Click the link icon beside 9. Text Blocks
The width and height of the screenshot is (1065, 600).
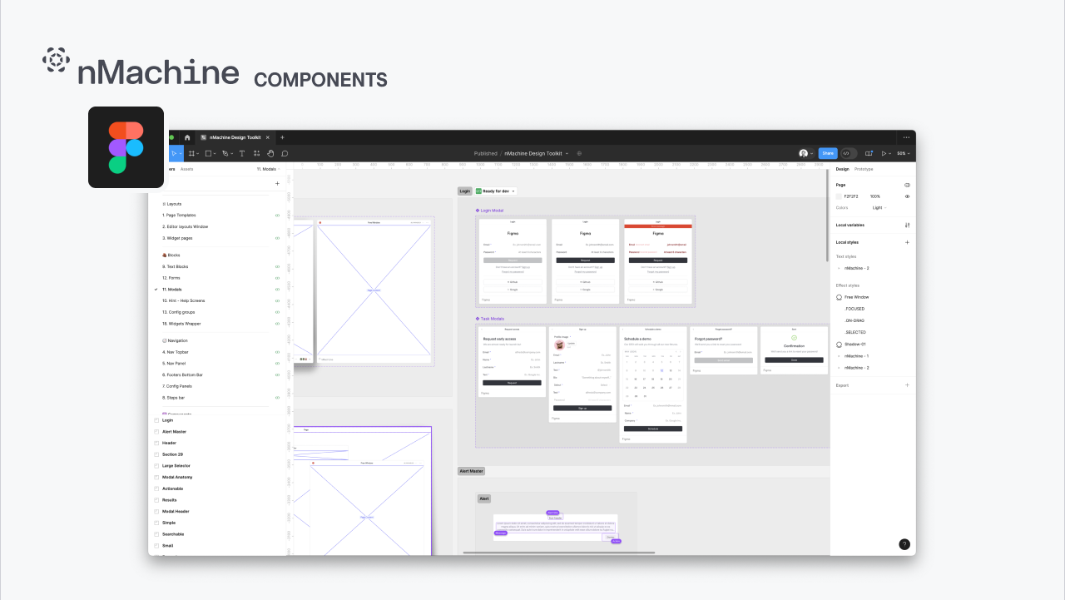click(277, 266)
